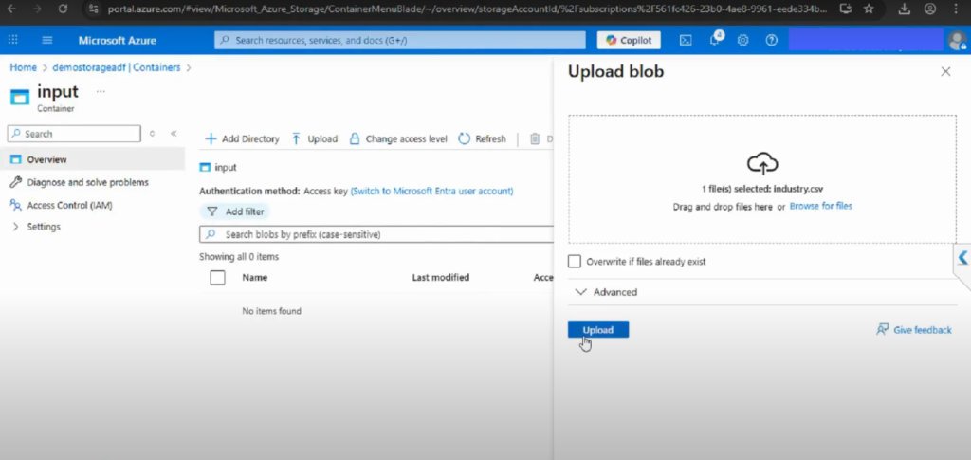
Task: Switch to Microsoft Entra user account
Action: pos(431,192)
